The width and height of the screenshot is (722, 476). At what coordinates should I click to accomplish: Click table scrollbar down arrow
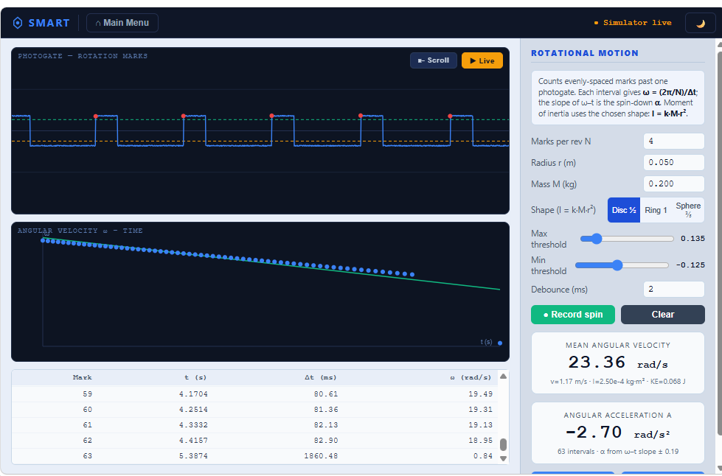coord(503,458)
